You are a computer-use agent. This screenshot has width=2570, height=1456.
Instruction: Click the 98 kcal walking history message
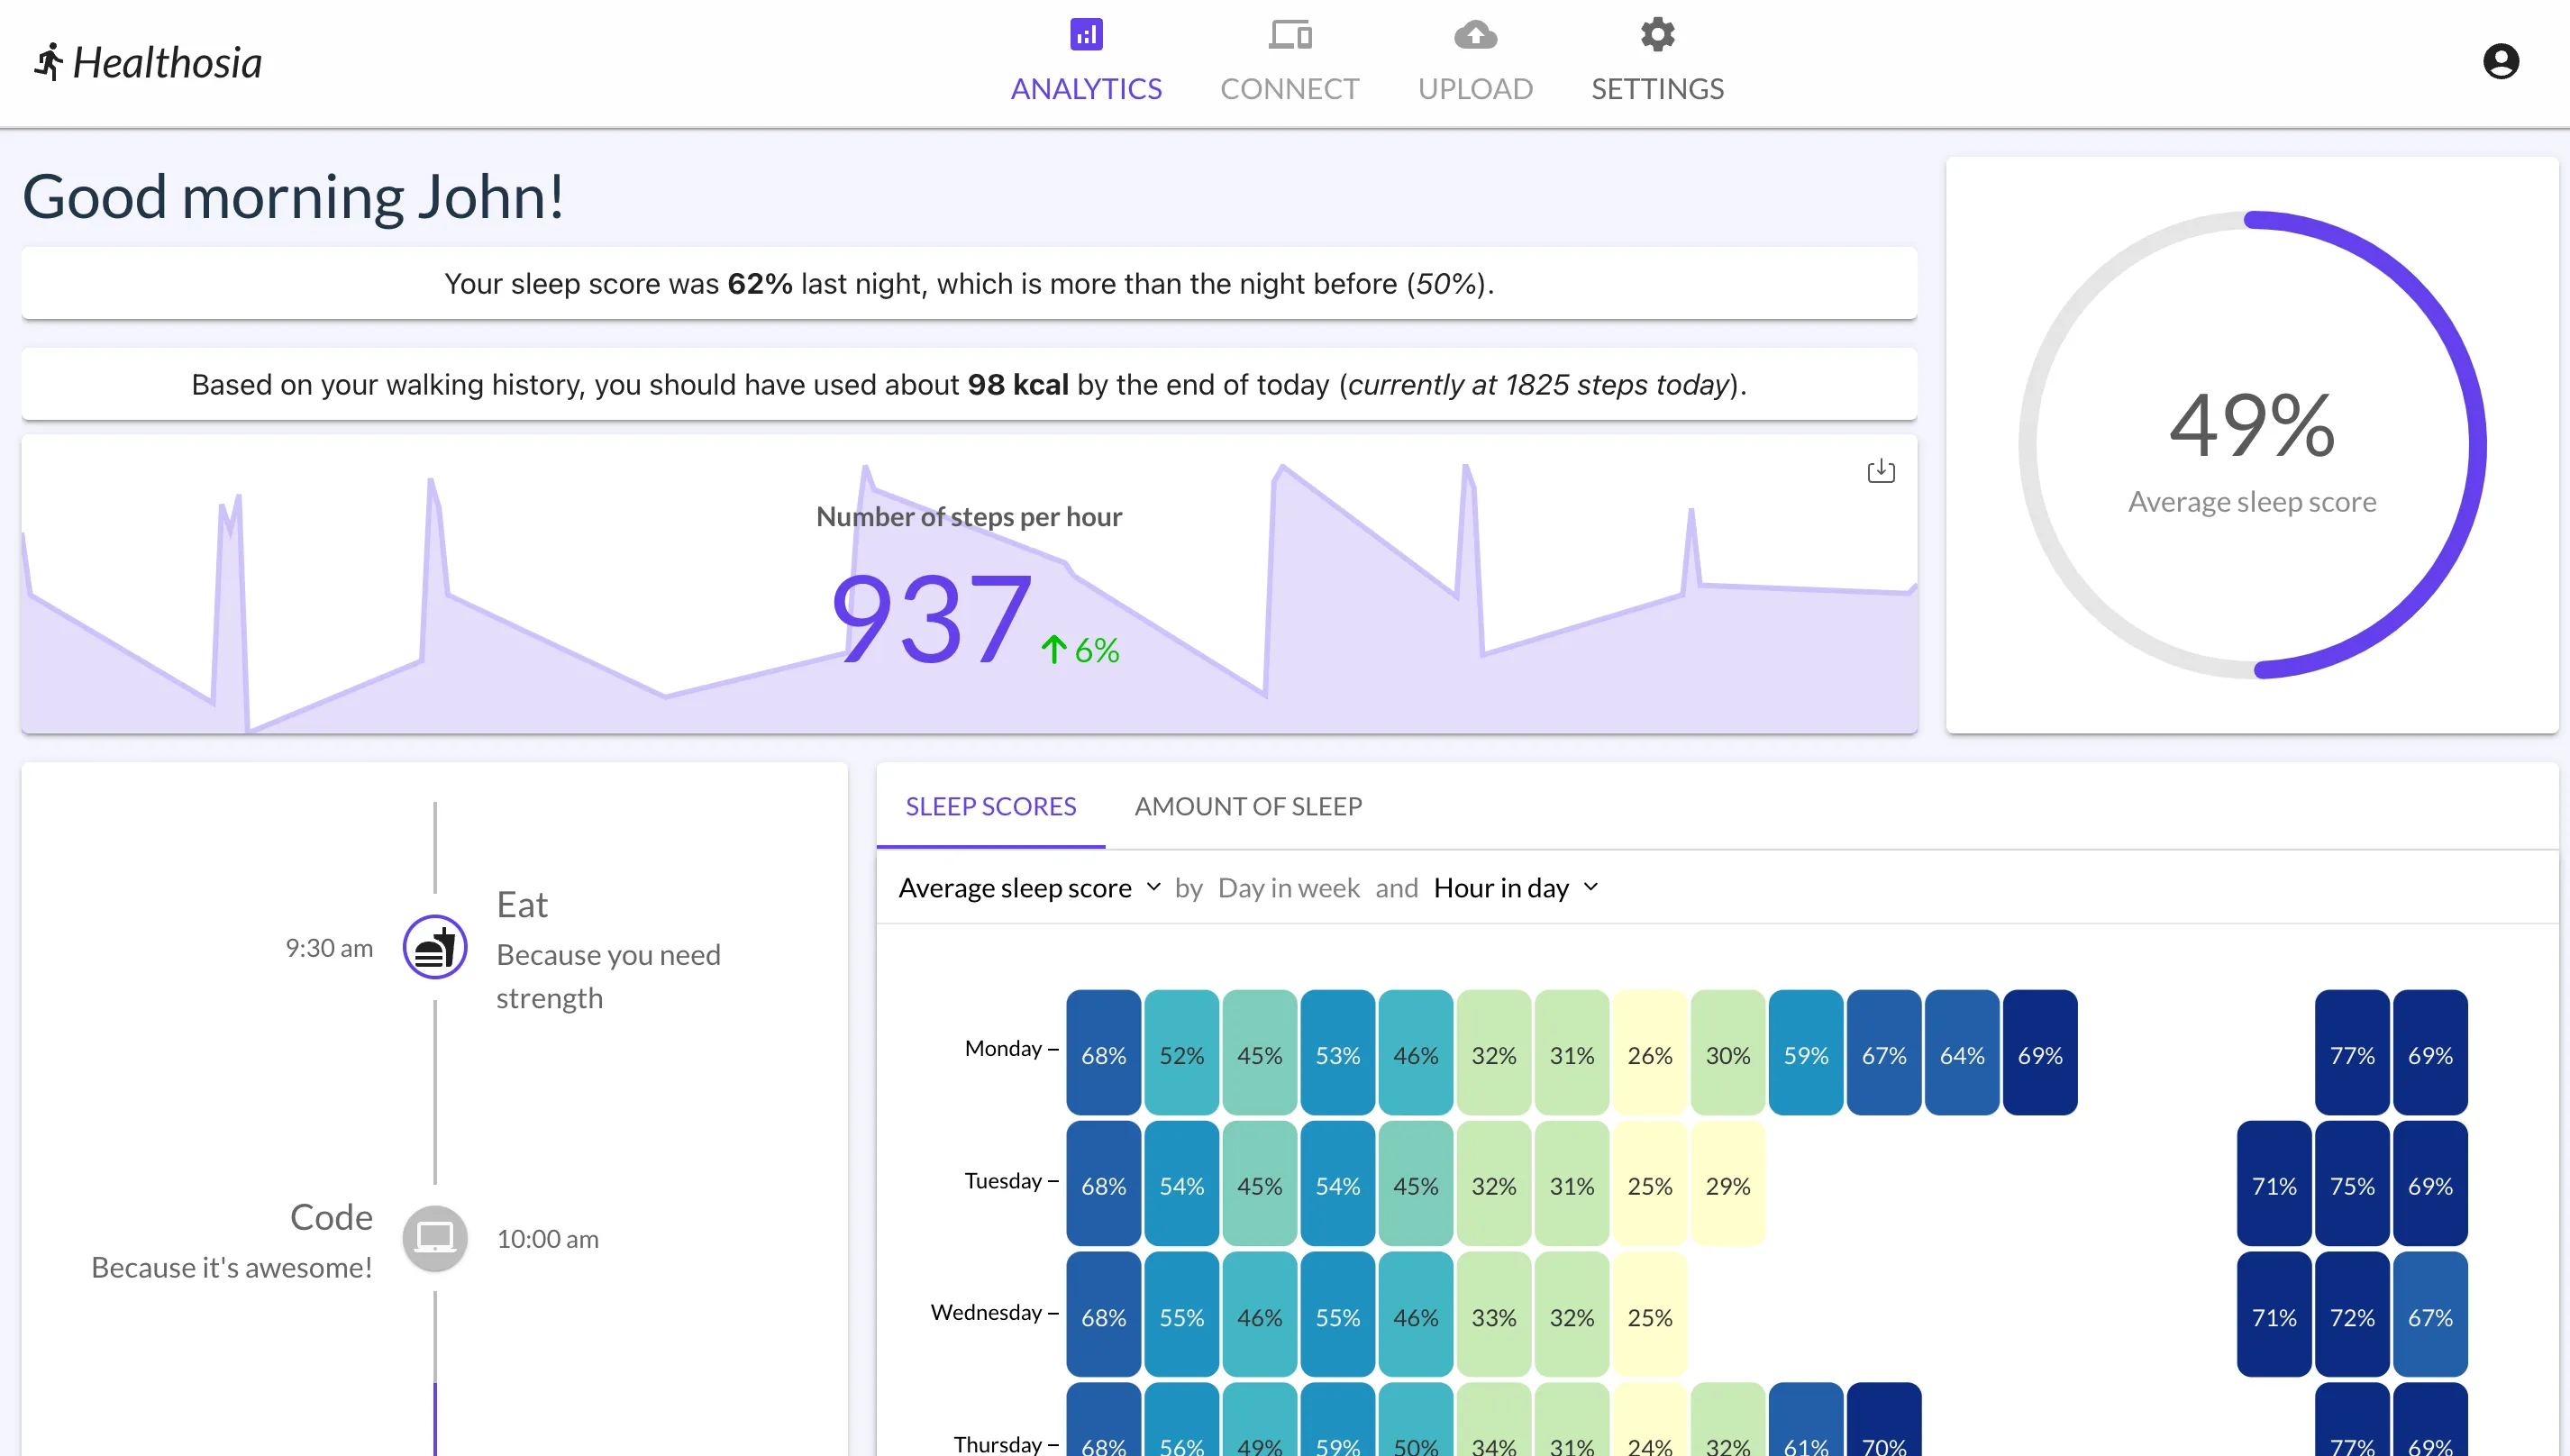[x=969, y=385]
